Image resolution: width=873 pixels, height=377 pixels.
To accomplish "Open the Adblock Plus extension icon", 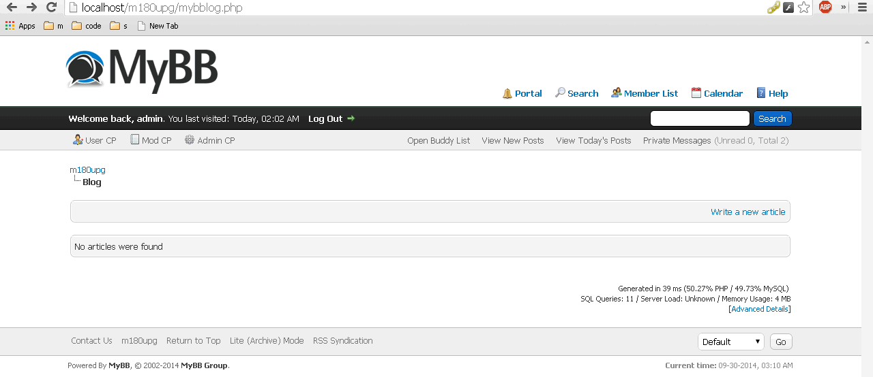I will point(825,7).
